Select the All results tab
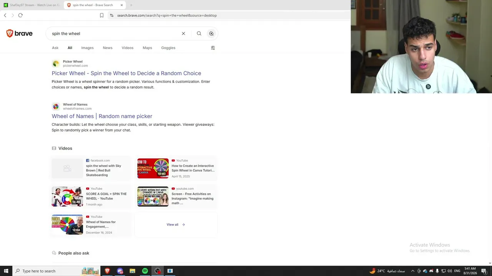This screenshot has height=276, width=492. pos(70,48)
